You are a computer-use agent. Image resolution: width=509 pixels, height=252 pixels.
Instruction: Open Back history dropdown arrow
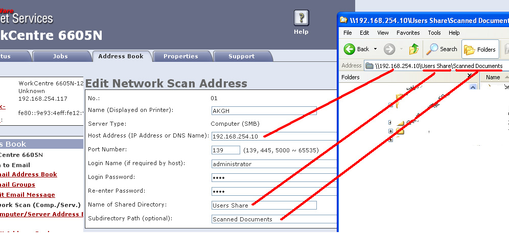point(375,49)
